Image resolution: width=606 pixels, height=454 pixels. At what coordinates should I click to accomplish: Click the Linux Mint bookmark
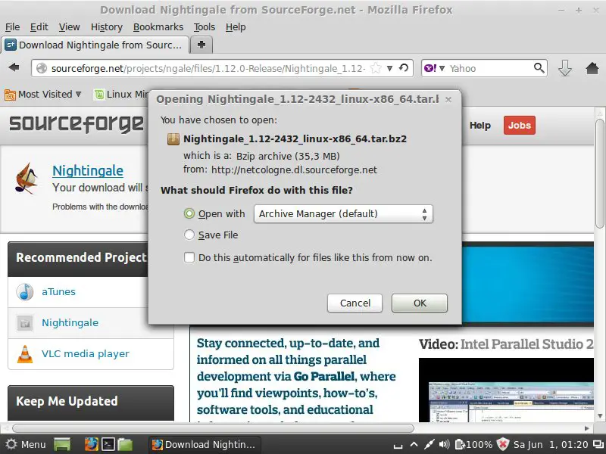(121, 95)
